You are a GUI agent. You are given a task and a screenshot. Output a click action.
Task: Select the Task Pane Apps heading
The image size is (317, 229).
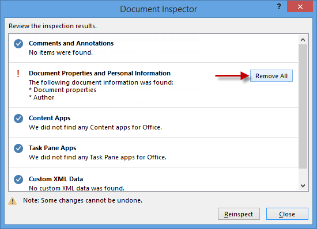(52, 148)
